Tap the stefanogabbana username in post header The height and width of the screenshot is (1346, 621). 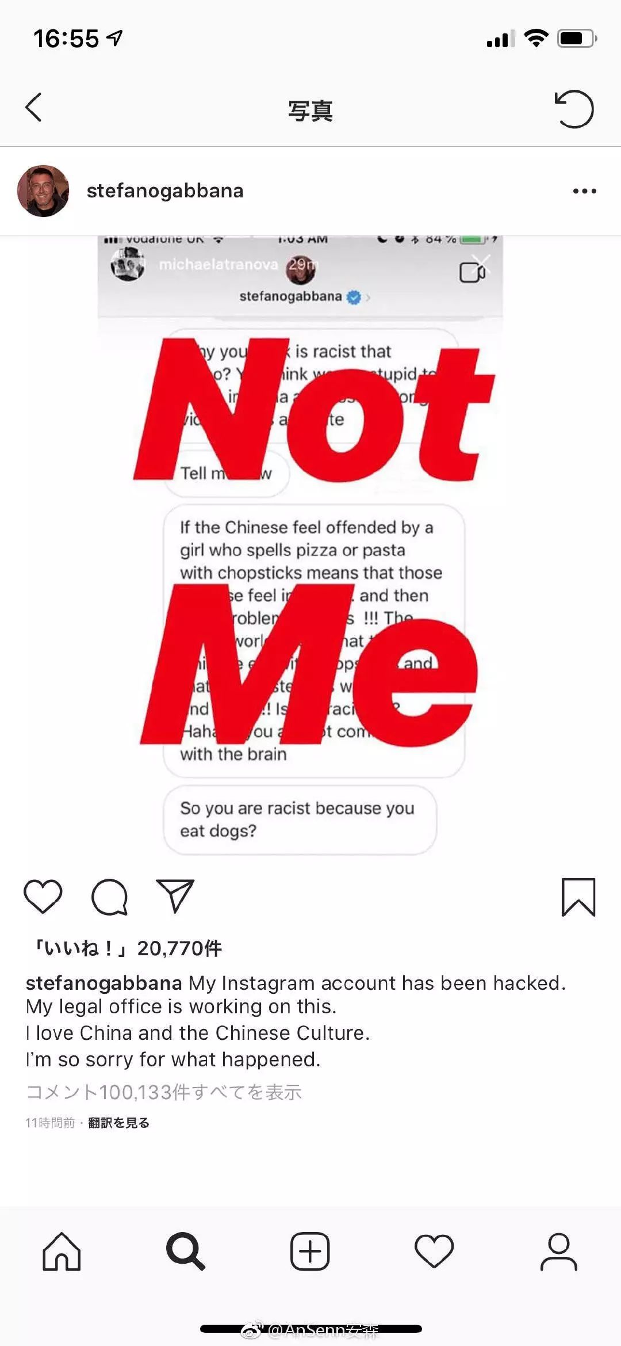[x=165, y=191]
